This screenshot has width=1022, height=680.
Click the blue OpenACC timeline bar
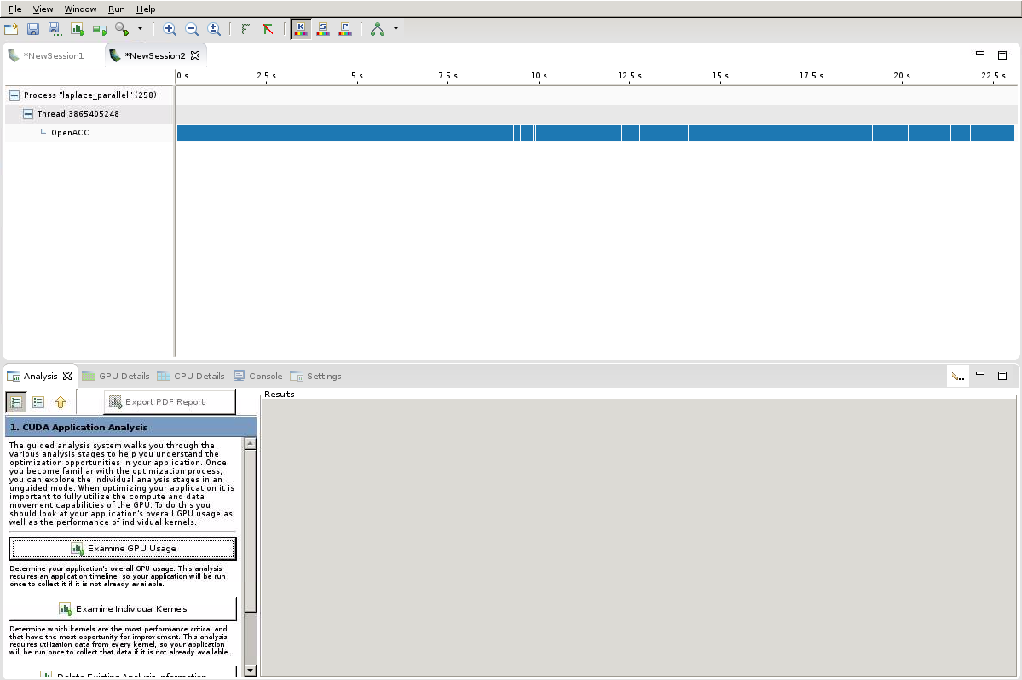(x=341, y=133)
